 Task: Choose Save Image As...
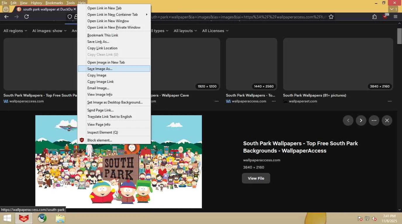pos(114,69)
